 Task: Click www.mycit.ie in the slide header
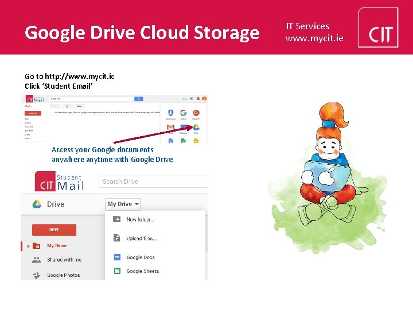pos(314,39)
